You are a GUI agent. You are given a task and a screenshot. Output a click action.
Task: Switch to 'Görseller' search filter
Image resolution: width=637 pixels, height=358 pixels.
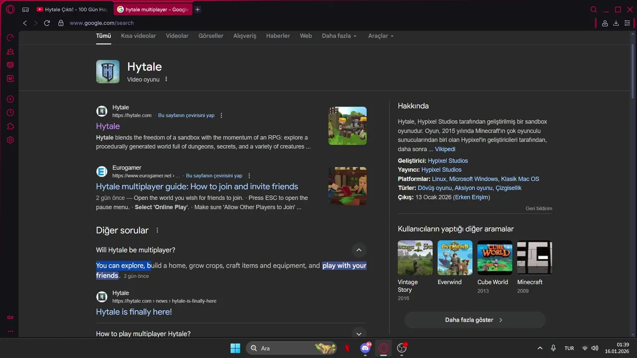[x=211, y=36]
